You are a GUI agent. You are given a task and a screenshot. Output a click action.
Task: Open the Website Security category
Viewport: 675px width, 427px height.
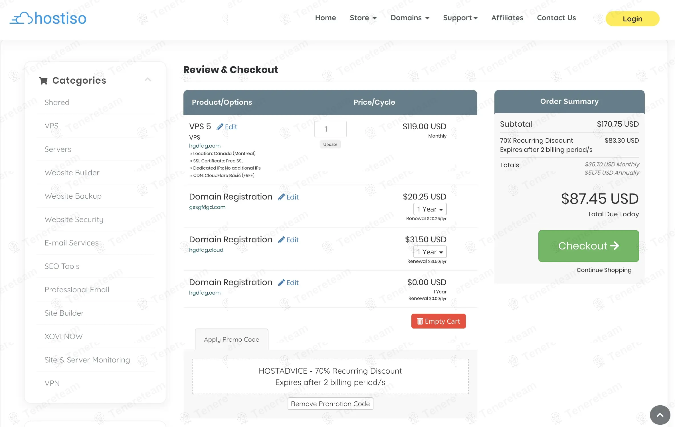[x=74, y=219]
